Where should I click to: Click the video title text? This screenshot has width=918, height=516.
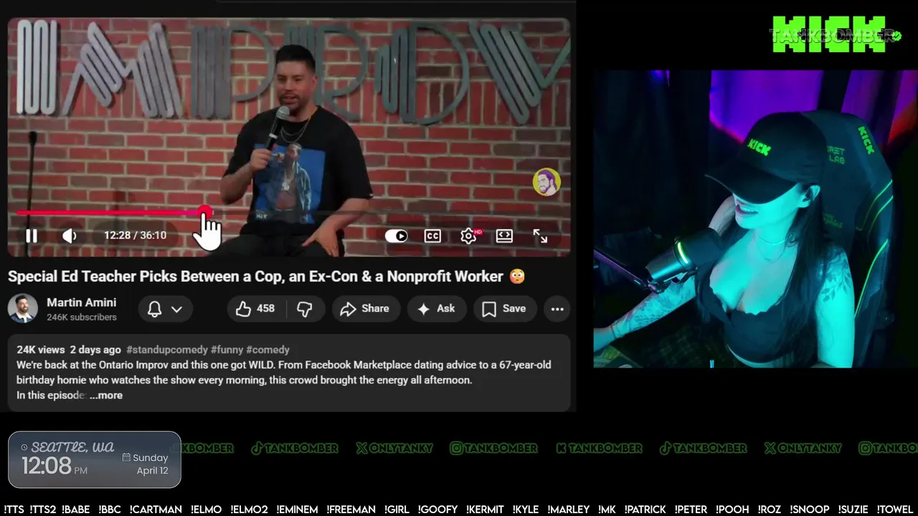pos(266,277)
